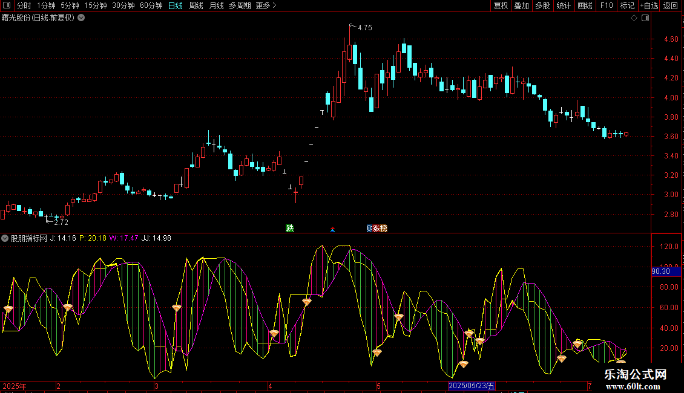Open the 复权 adjustment options

[x=501, y=5]
